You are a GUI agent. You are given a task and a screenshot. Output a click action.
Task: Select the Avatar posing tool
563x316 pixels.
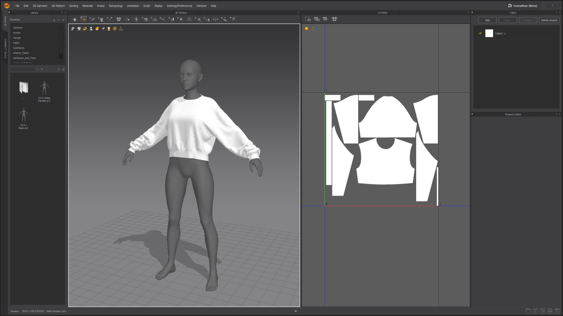pyautogui.click(x=136, y=19)
